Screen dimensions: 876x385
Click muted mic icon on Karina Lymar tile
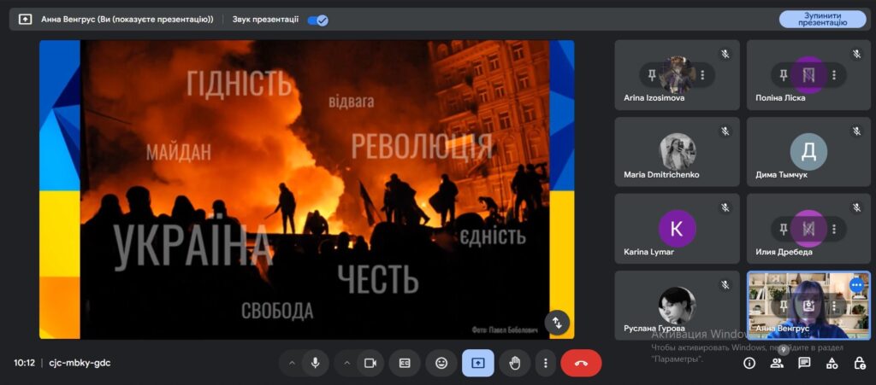coord(725,207)
